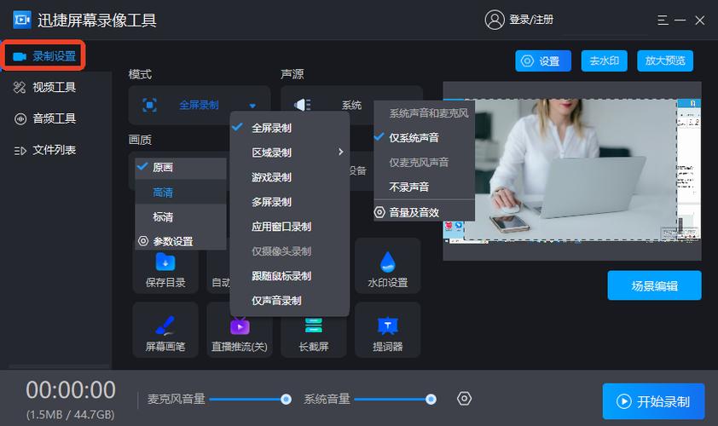
Task: Expand 区域录制 submenu arrow
Action: [x=341, y=152]
